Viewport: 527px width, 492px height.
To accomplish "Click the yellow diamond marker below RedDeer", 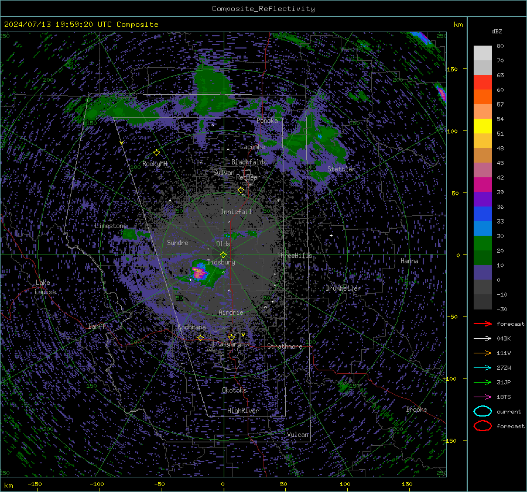I will tap(241, 190).
